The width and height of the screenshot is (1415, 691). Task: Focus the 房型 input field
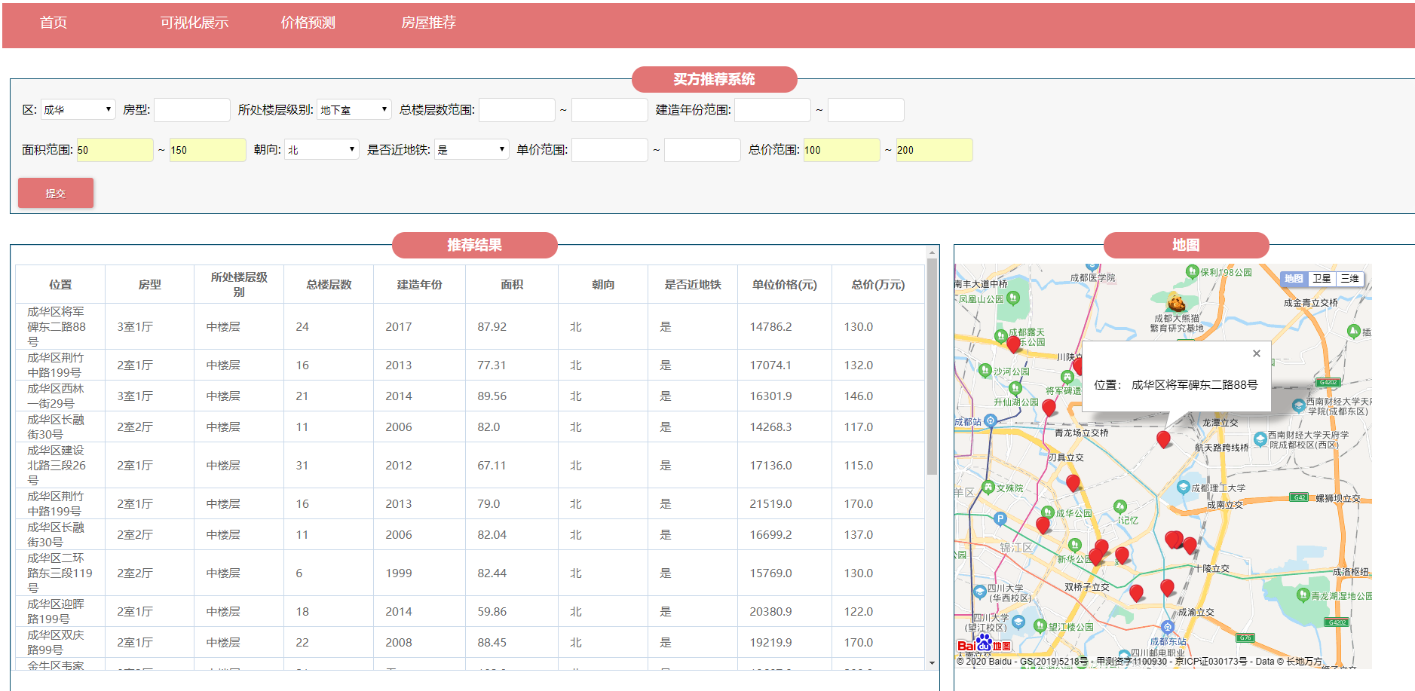coord(192,109)
